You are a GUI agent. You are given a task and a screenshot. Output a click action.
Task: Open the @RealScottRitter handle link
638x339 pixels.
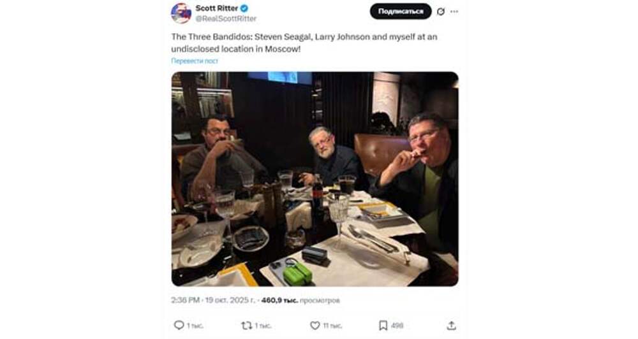pyautogui.click(x=226, y=18)
